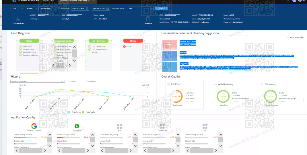Viewport: 307px width, 155px height.
Task: Click the 55.55 % total score donut
Action: [176, 96]
